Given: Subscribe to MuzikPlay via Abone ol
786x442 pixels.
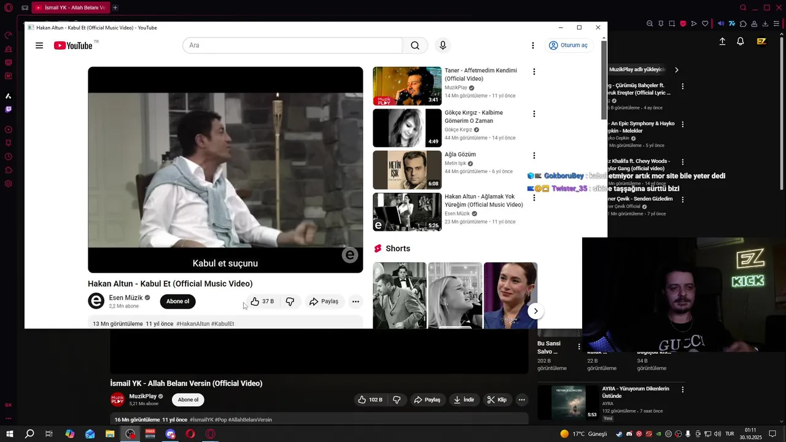Looking at the screenshot, I should tap(188, 400).
